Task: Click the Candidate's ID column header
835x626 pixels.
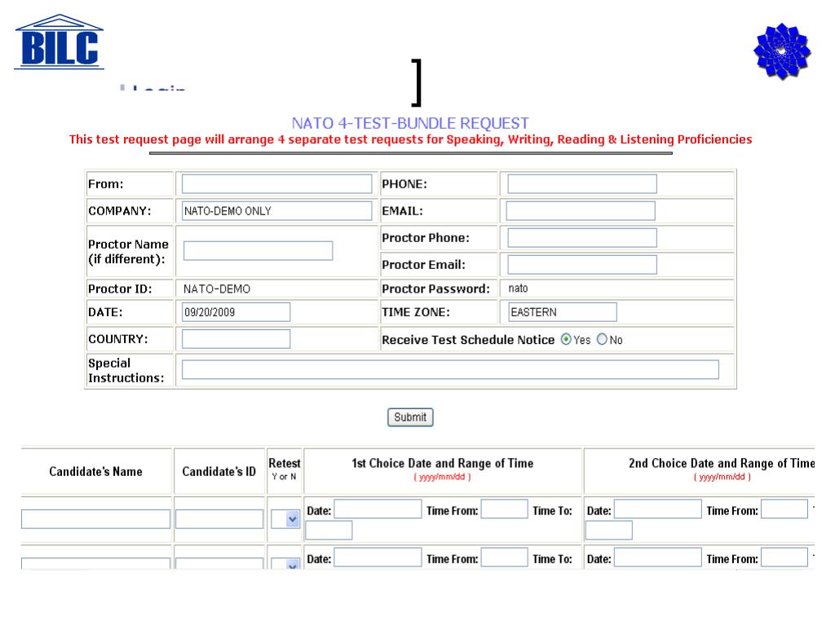Action: pos(219,472)
